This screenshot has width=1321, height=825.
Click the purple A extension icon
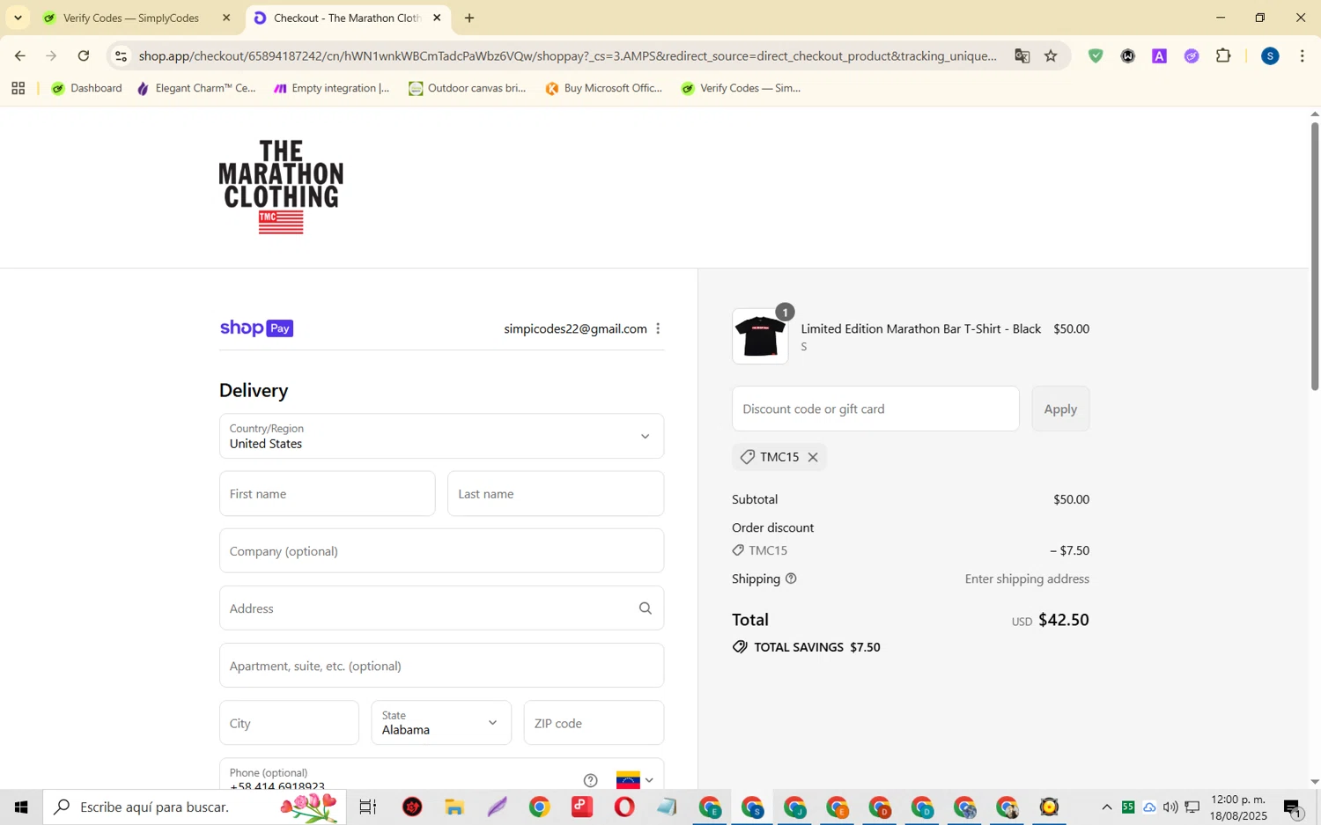click(x=1160, y=56)
